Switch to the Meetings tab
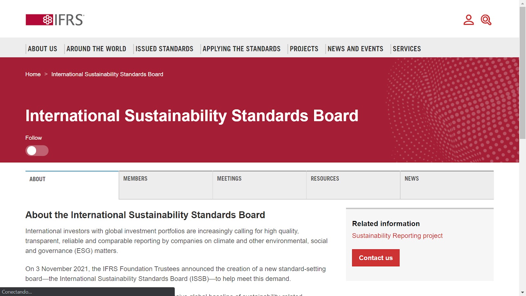 pos(260,185)
